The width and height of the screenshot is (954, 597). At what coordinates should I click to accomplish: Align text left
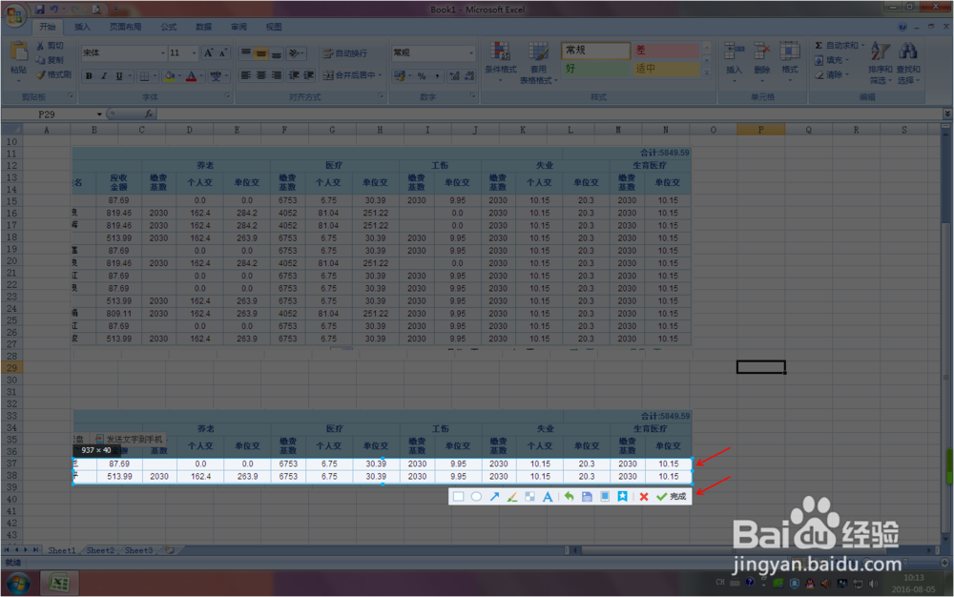point(246,75)
